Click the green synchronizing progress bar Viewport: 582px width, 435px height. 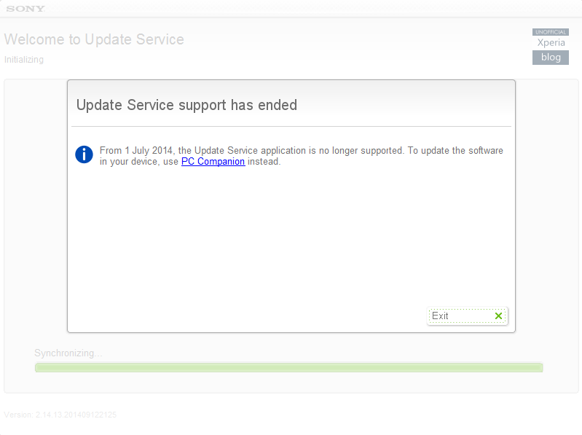[288, 367]
